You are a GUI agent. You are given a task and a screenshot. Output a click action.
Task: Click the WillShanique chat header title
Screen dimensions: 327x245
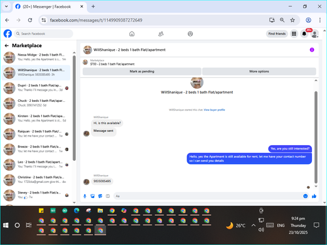tap(129, 50)
